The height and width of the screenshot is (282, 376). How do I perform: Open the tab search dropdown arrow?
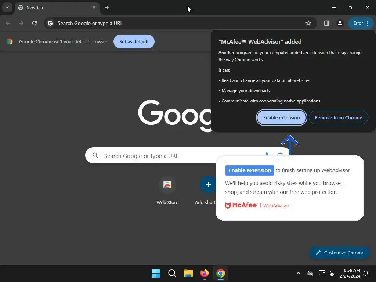pyautogui.click(x=7, y=7)
